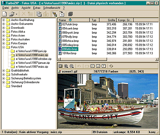Viewport: 160px width, 135px height.
Task: Toggle the folder tree view icon
Action: [x=55, y=14]
